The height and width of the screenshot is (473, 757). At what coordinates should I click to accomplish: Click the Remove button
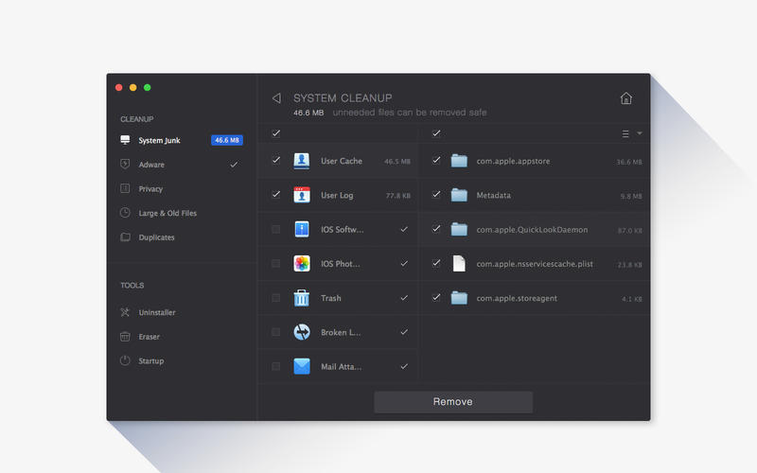pyautogui.click(x=453, y=402)
